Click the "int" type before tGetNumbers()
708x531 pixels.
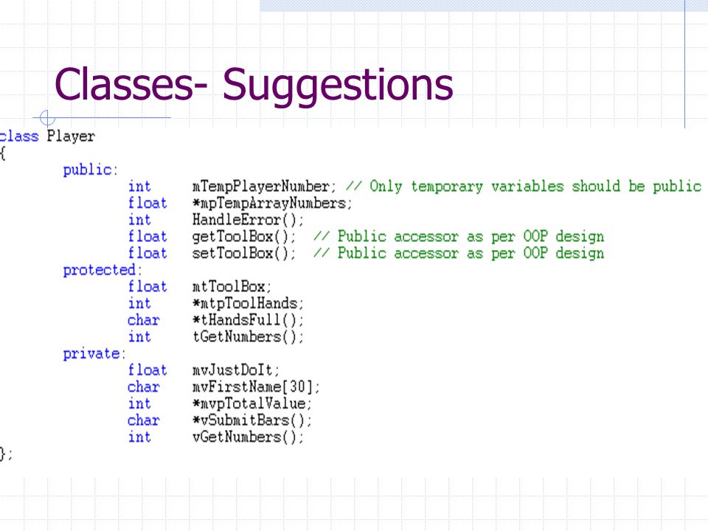pos(139,337)
